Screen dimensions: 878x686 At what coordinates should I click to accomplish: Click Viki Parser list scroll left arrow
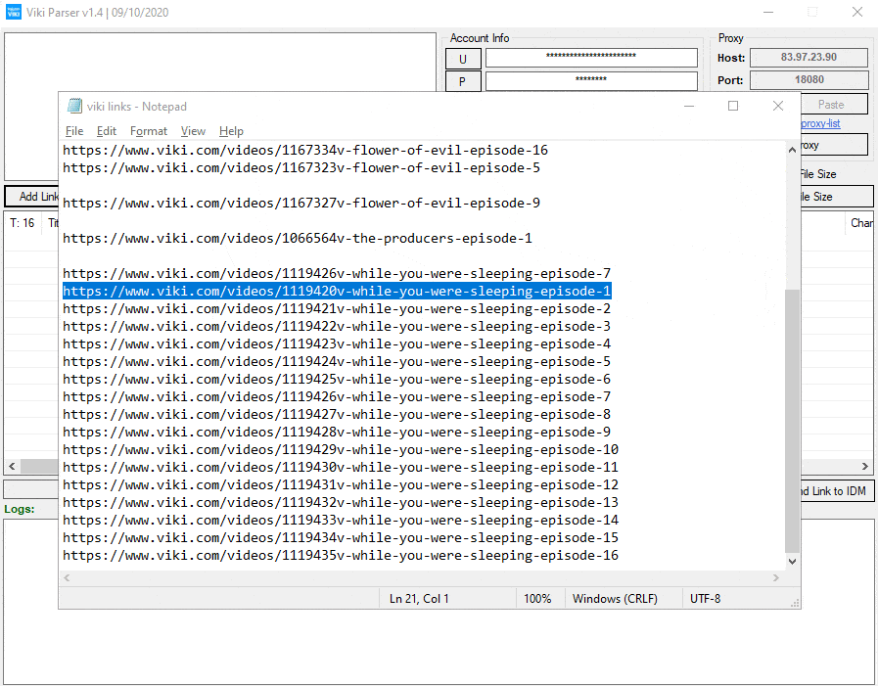[12, 466]
